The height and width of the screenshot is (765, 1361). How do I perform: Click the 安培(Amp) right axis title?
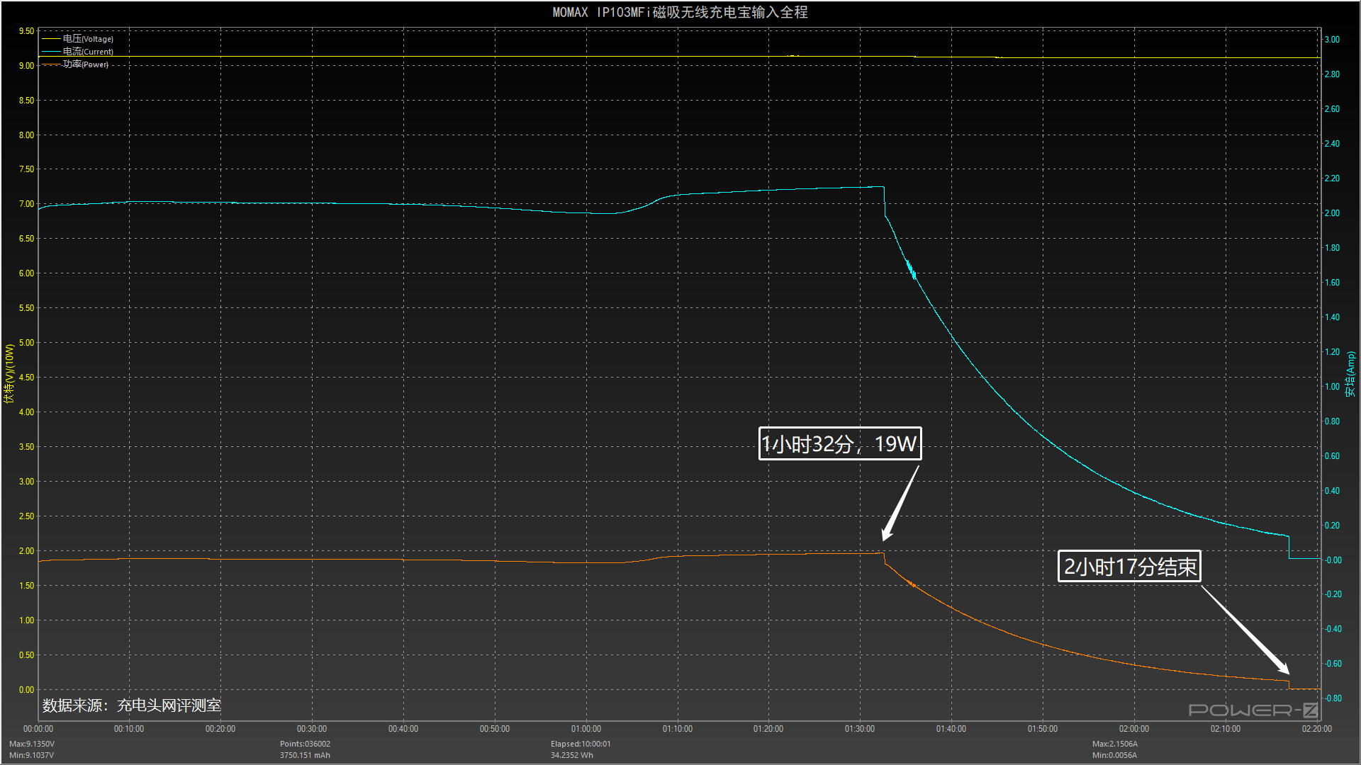pyautogui.click(x=1350, y=373)
